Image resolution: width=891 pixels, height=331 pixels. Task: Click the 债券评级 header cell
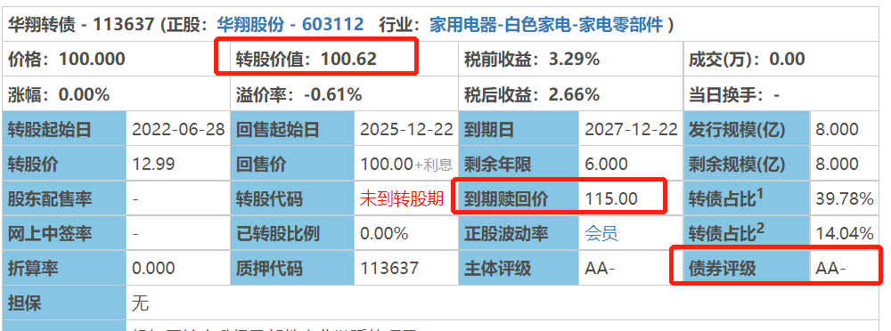pyautogui.click(x=747, y=268)
